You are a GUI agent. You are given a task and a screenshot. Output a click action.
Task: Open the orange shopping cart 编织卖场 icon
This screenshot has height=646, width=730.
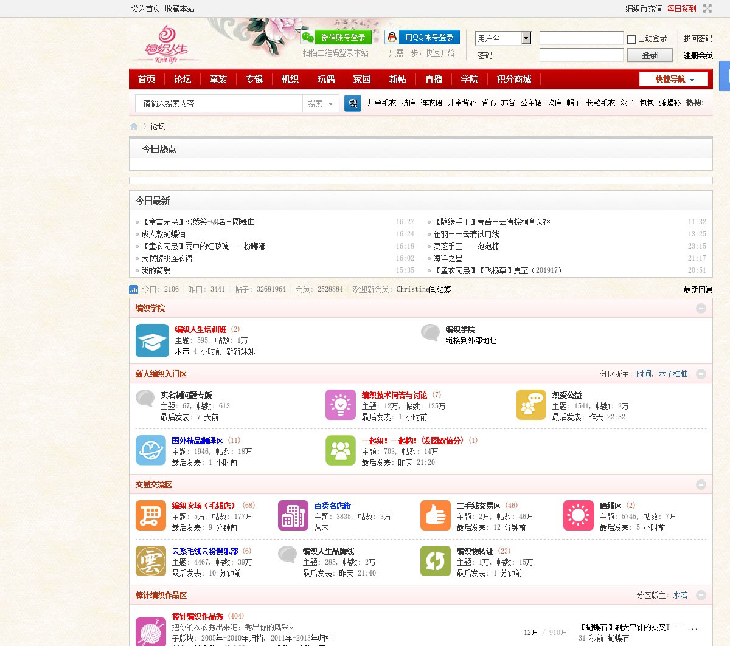[151, 515]
